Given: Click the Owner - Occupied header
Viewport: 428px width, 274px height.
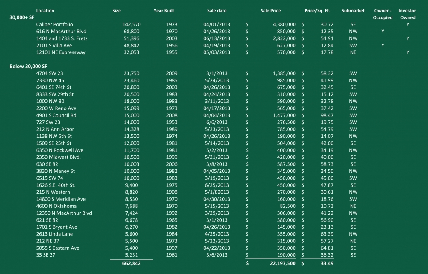Looking at the screenshot, I should [383, 14].
